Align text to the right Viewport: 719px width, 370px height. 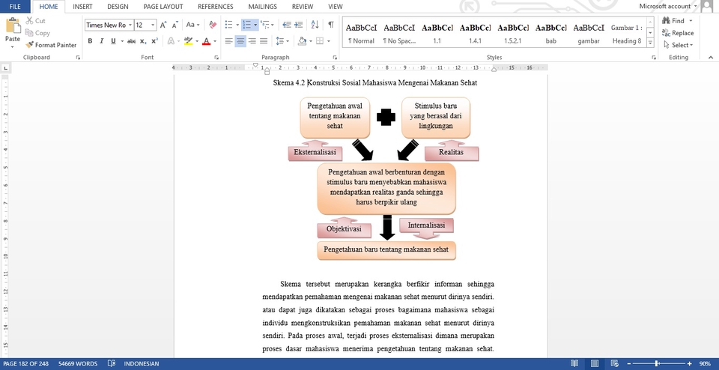coord(252,41)
